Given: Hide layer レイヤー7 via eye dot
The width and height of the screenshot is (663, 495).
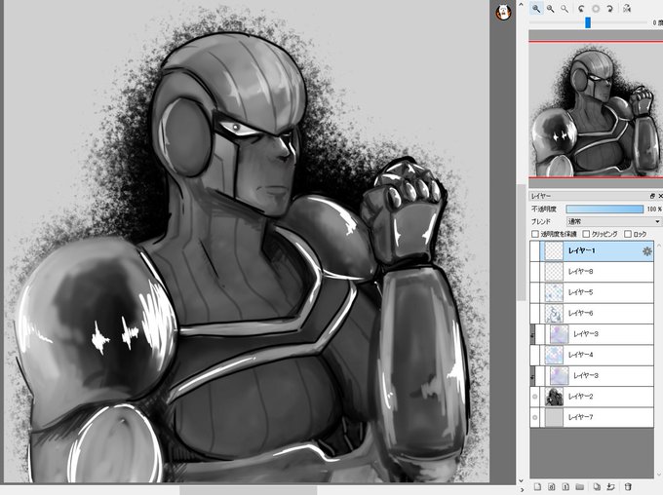Looking at the screenshot, I should (535, 417).
